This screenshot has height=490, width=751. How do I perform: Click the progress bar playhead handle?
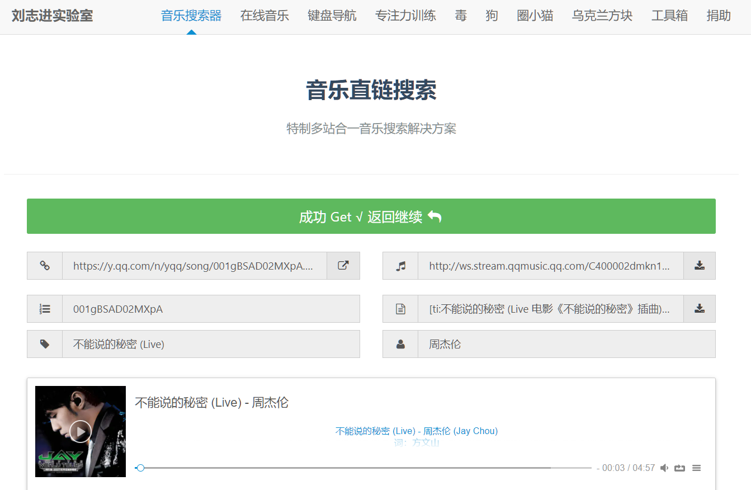click(140, 468)
